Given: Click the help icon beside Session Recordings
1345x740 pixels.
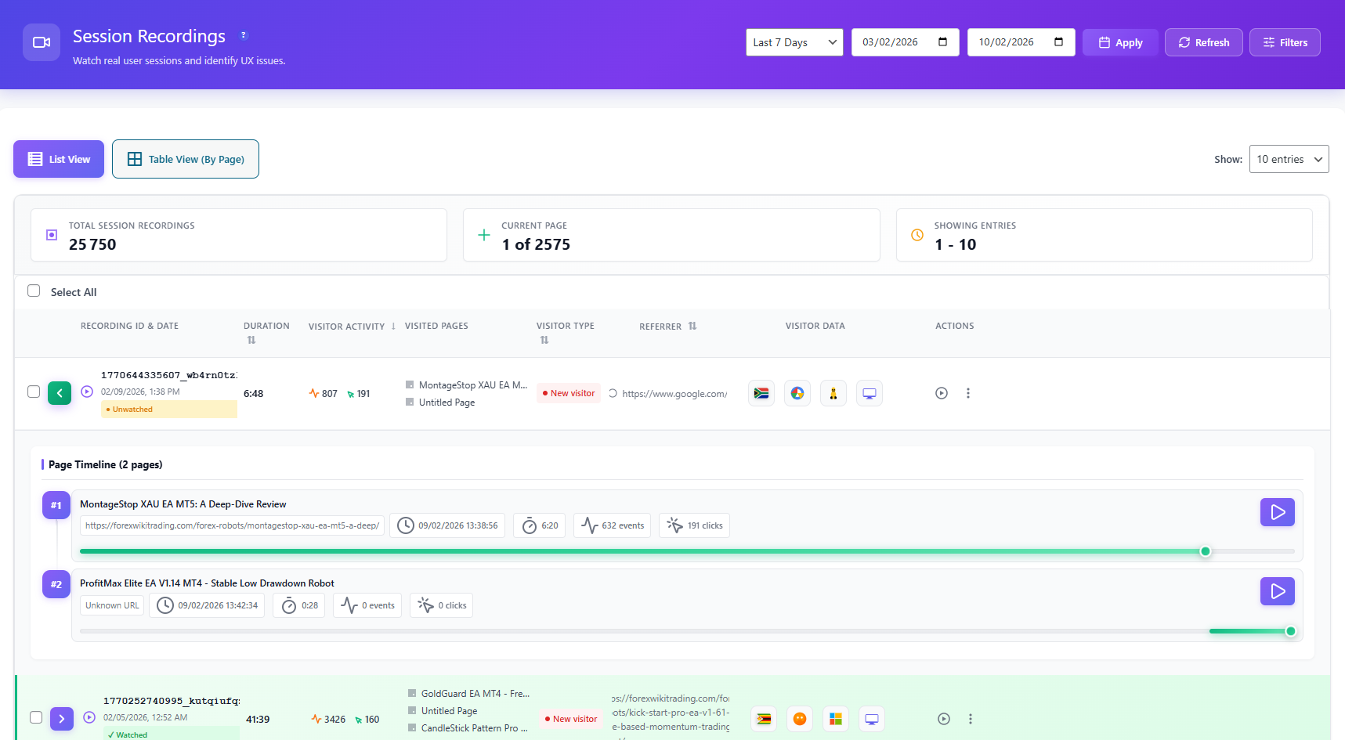Looking at the screenshot, I should (x=244, y=35).
